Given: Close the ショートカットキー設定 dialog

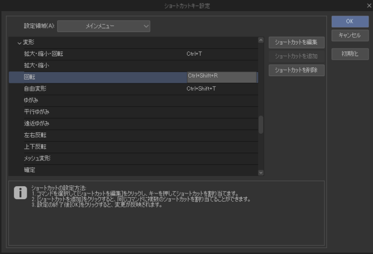Looking at the screenshot, I should point(369,5).
